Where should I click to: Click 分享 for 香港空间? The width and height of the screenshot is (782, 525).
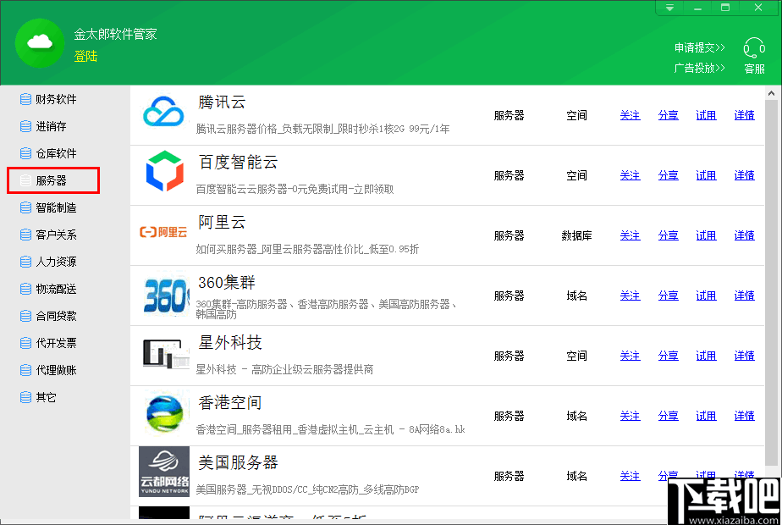tap(668, 416)
